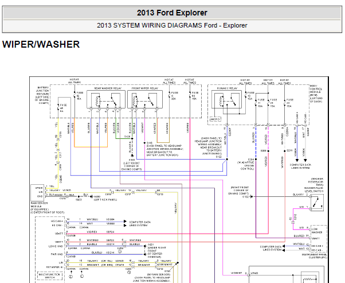Image resolution: width=345 pixels, height=283 pixels.
Task: Click the dashed "MULTIFUNCTION SWITCH" box
Action: click(49, 276)
